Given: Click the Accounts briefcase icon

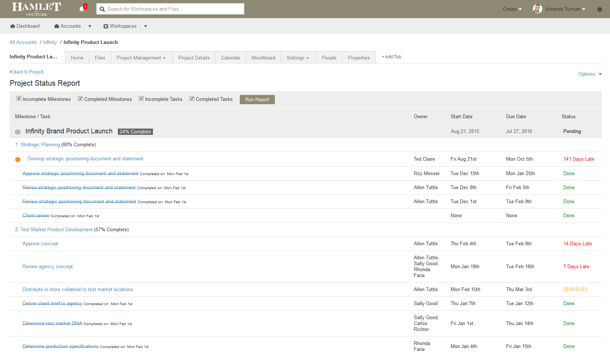Looking at the screenshot, I should pos(57,26).
